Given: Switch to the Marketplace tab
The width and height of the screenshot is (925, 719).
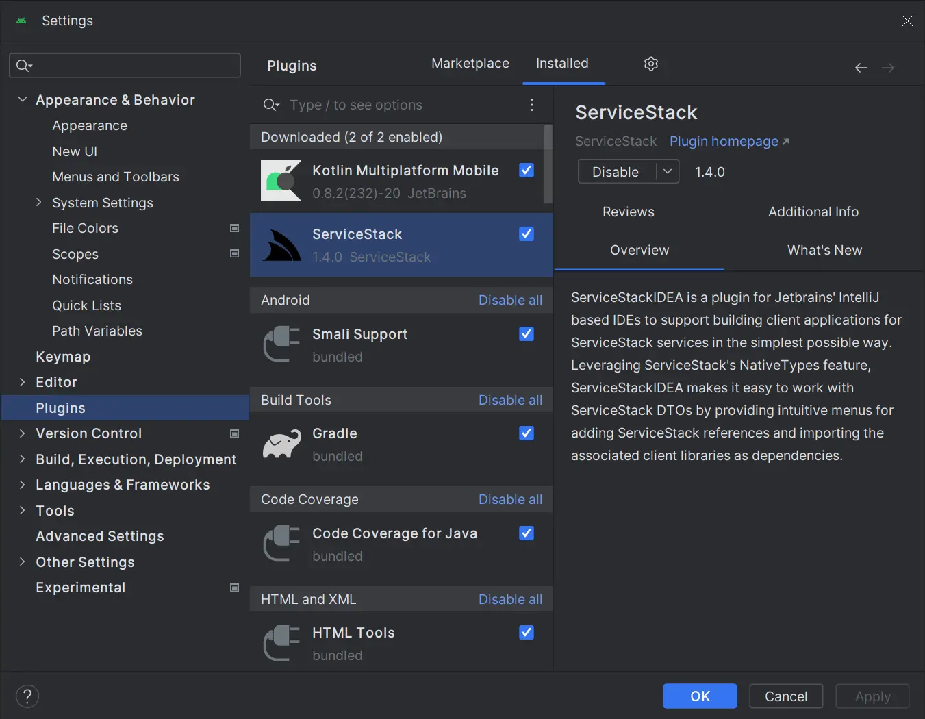Looking at the screenshot, I should coord(470,63).
